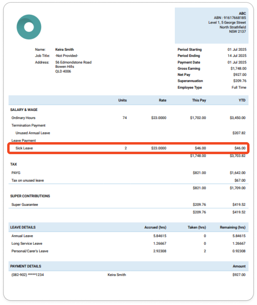Image resolution: width=257 pixels, height=305 pixels.
Task: Click the Bowen Hills address line
Action: (x=64, y=67)
